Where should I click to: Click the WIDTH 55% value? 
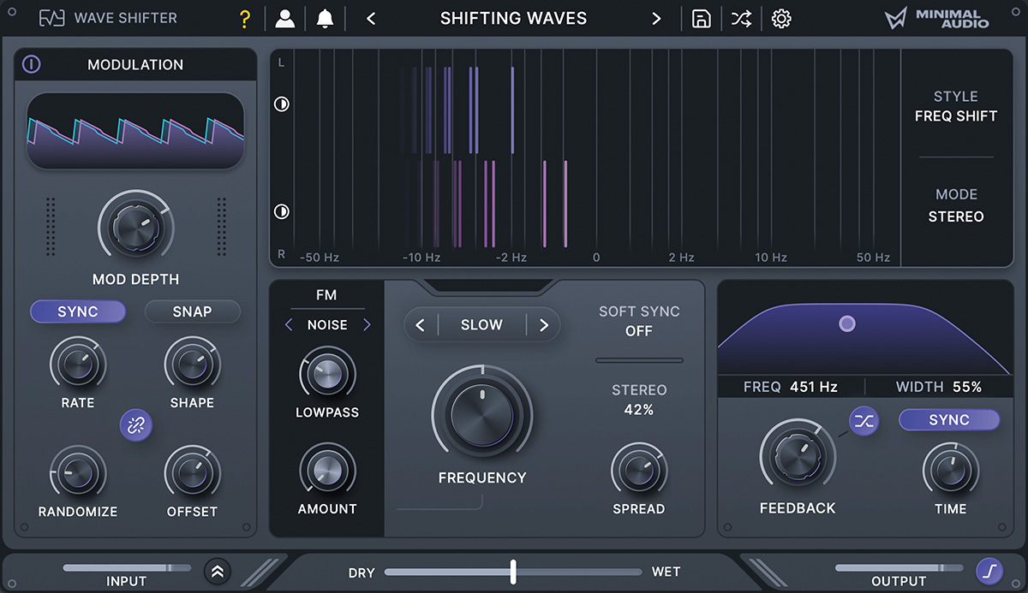[x=966, y=387]
